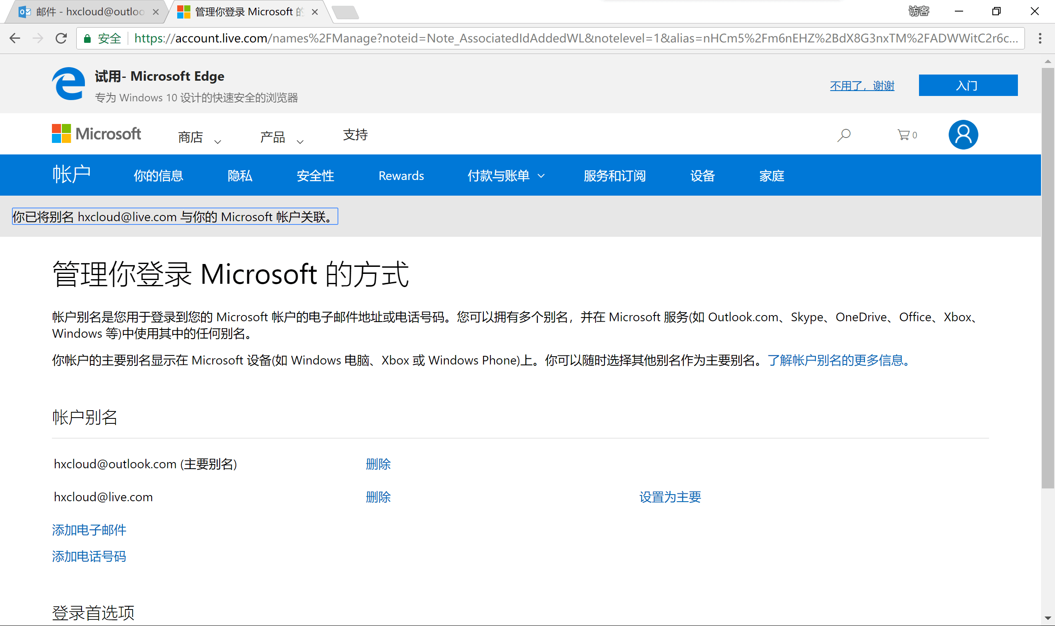The height and width of the screenshot is (626, 1055).
Task: Click the vertical scrollbar down arrow
Action: tap(1048, 619)
